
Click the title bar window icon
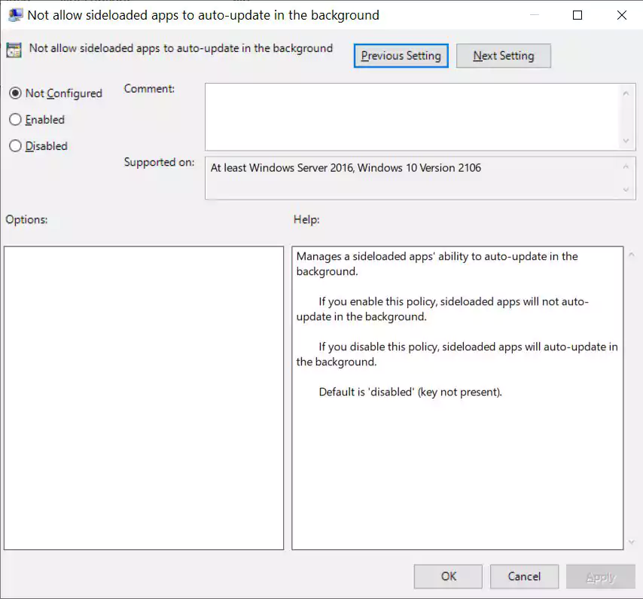pos(16,15)
